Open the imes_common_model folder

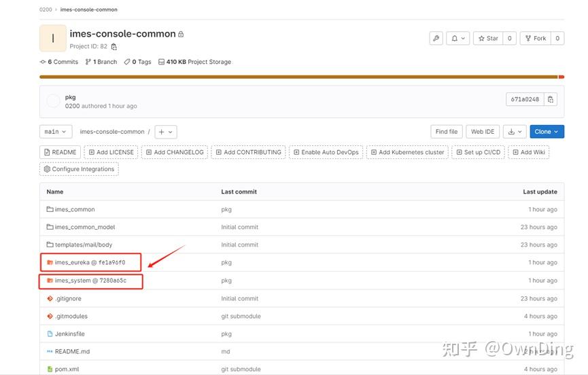click(x=85, y=227)
